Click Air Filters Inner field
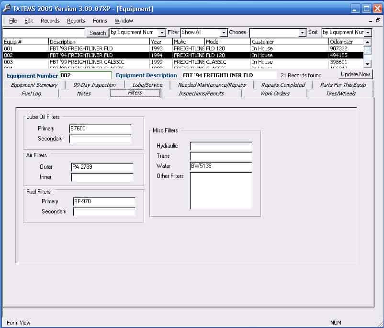384x328 pixels. click(102, 177)
